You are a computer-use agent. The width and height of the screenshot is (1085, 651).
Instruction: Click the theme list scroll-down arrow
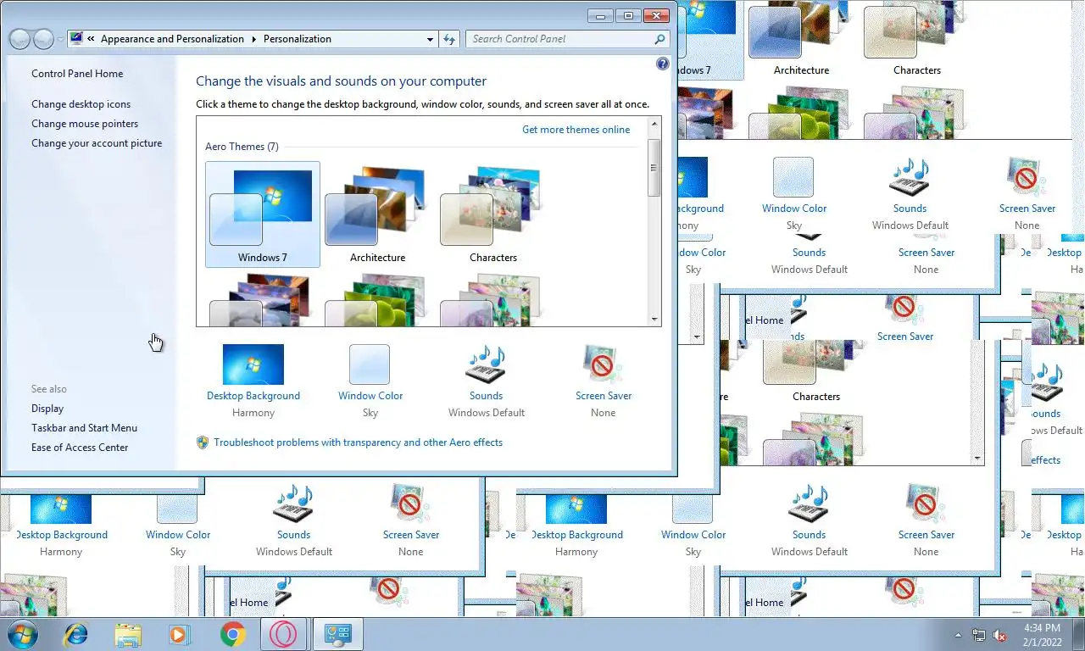[654, 320]
